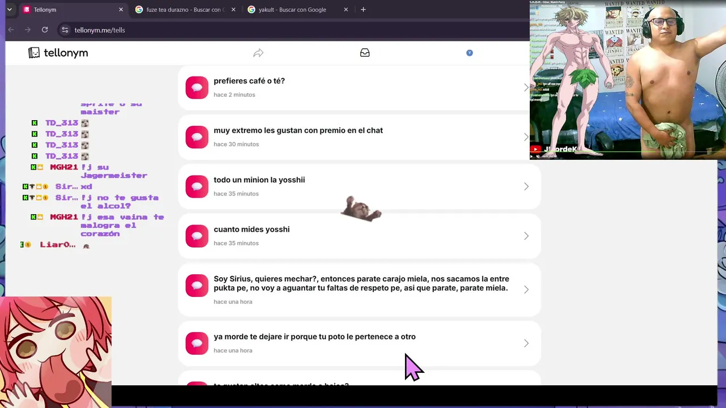Open the share arrow icon in Tellonym header

258,53
